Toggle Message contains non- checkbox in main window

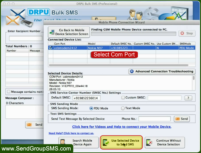tap(8, 91)
